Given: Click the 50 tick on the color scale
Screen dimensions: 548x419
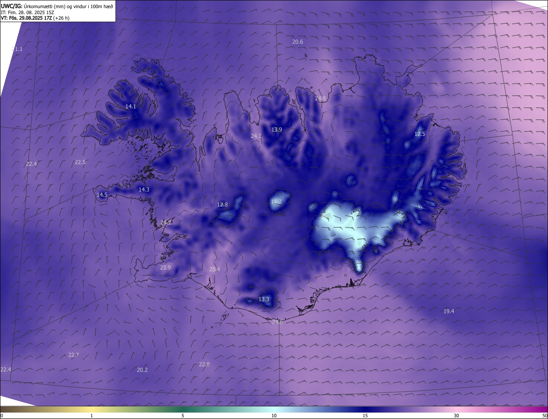Looking at the screenshot, I should (x=545, y=416).
